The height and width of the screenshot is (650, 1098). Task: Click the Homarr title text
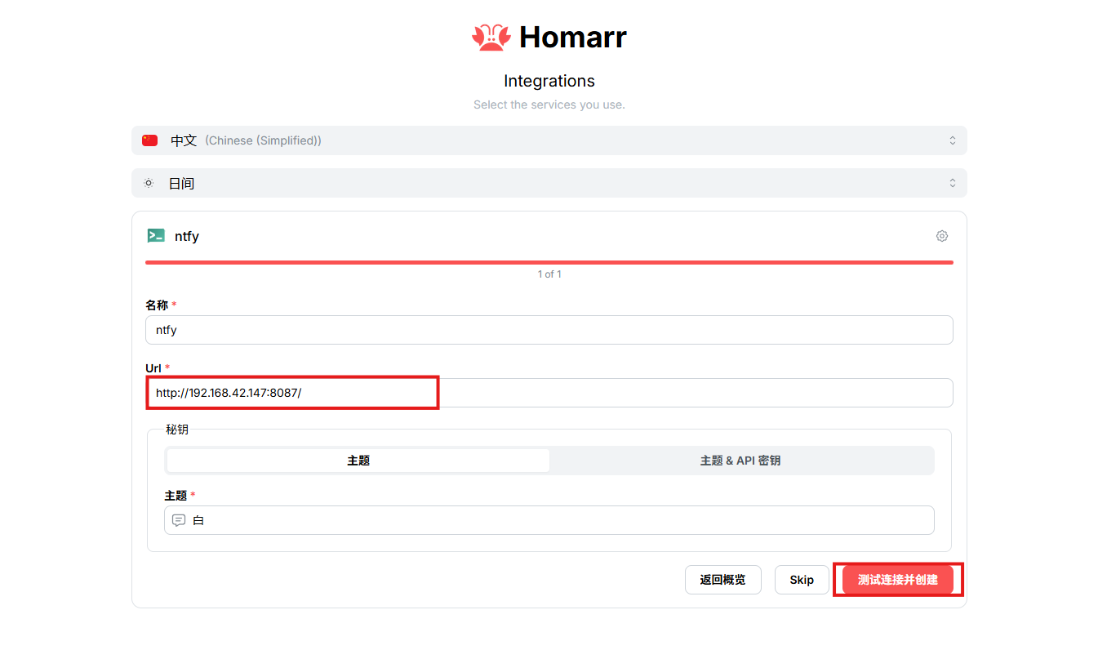(x=573, y=37)
